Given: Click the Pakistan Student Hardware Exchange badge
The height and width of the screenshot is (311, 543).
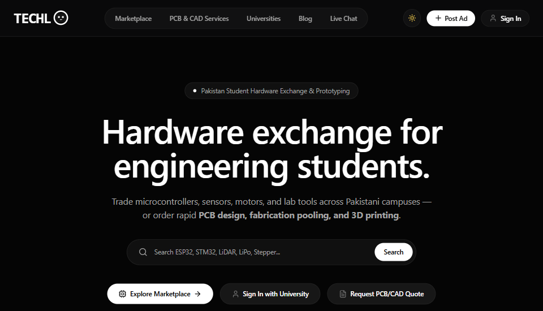Looking at the screenshot, I should [x=271, y=90].
